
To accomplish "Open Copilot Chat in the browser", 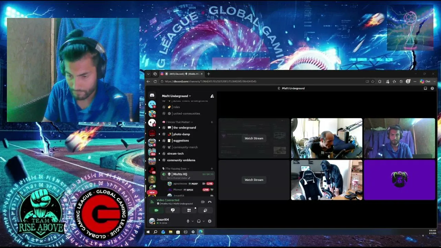I will (425, 81).
